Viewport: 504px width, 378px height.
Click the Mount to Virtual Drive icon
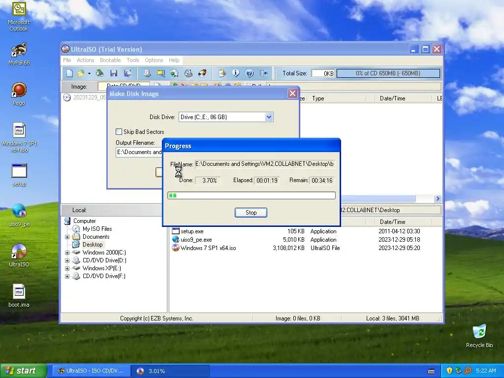pyautogui.click(x=189, y=73)
